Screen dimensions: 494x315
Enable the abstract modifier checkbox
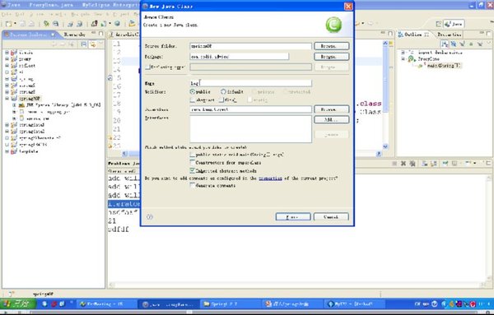point(193,100)
